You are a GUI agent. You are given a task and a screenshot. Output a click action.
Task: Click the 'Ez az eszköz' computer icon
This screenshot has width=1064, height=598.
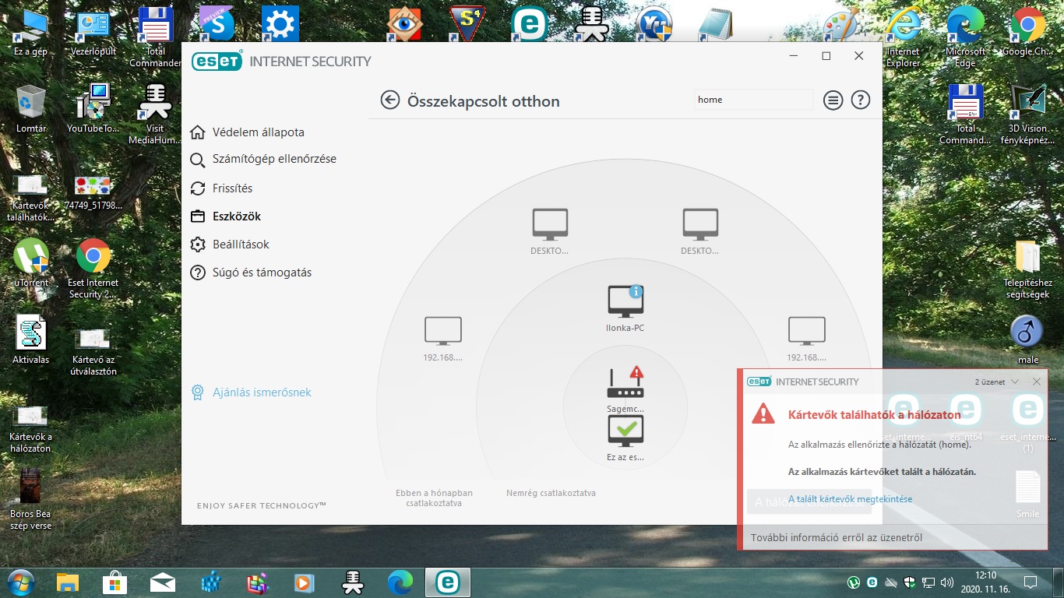pyautogui.click(x=625, y=431)
